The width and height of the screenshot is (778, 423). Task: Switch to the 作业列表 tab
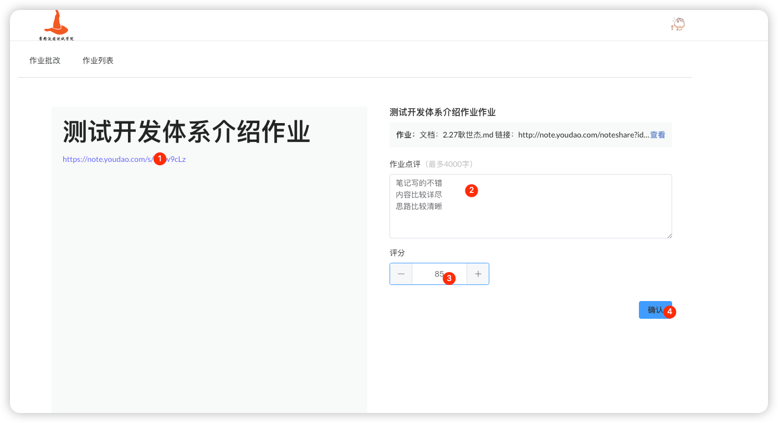click(98, 60)
